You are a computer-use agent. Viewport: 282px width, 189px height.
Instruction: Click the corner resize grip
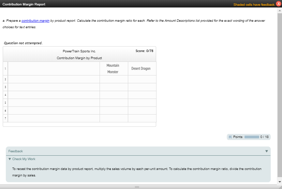pos(280,187)
